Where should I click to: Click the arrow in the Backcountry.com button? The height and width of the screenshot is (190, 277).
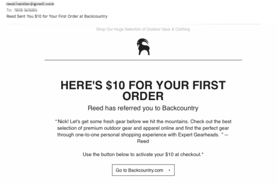(x=169, y=170)
